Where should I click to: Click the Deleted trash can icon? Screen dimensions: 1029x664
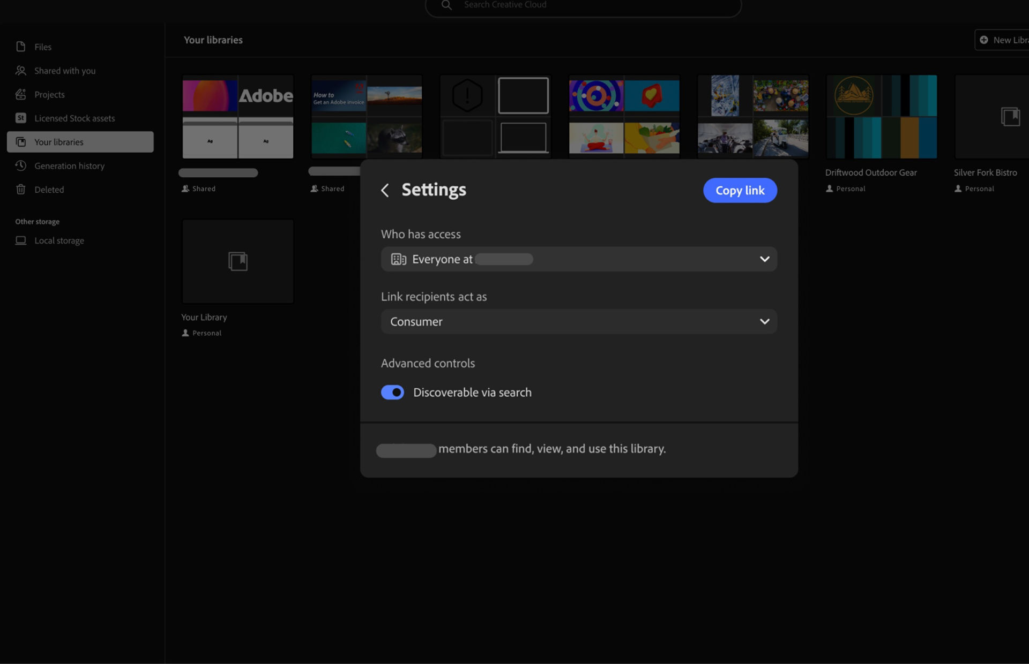click(x=21, y=189)
